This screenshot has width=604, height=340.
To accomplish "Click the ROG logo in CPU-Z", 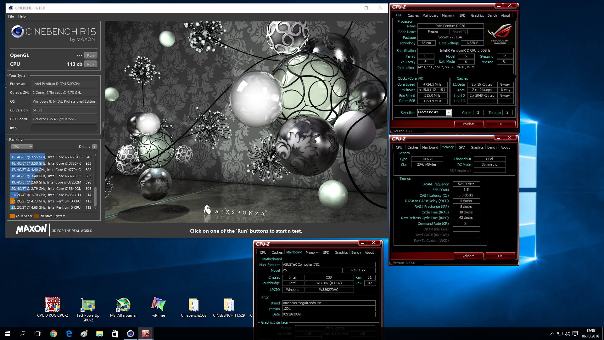I will click(500, 34).
